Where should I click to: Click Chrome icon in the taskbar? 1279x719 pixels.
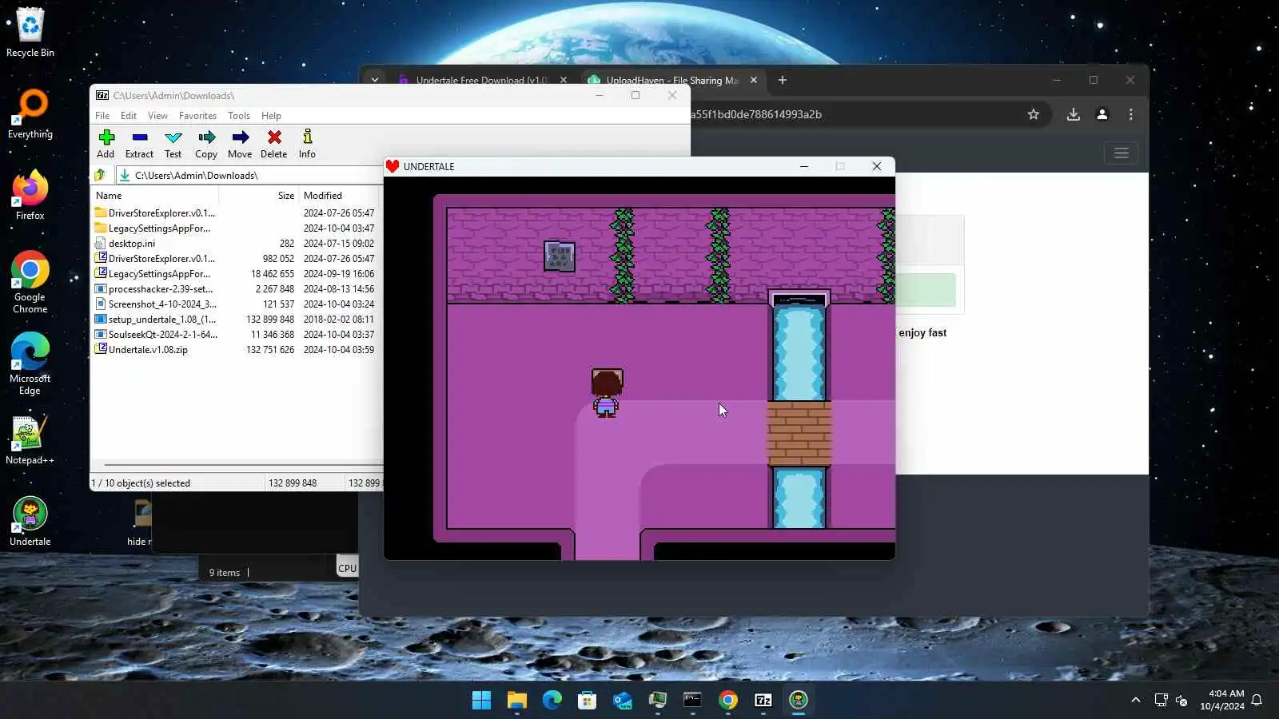click(728, 701)
